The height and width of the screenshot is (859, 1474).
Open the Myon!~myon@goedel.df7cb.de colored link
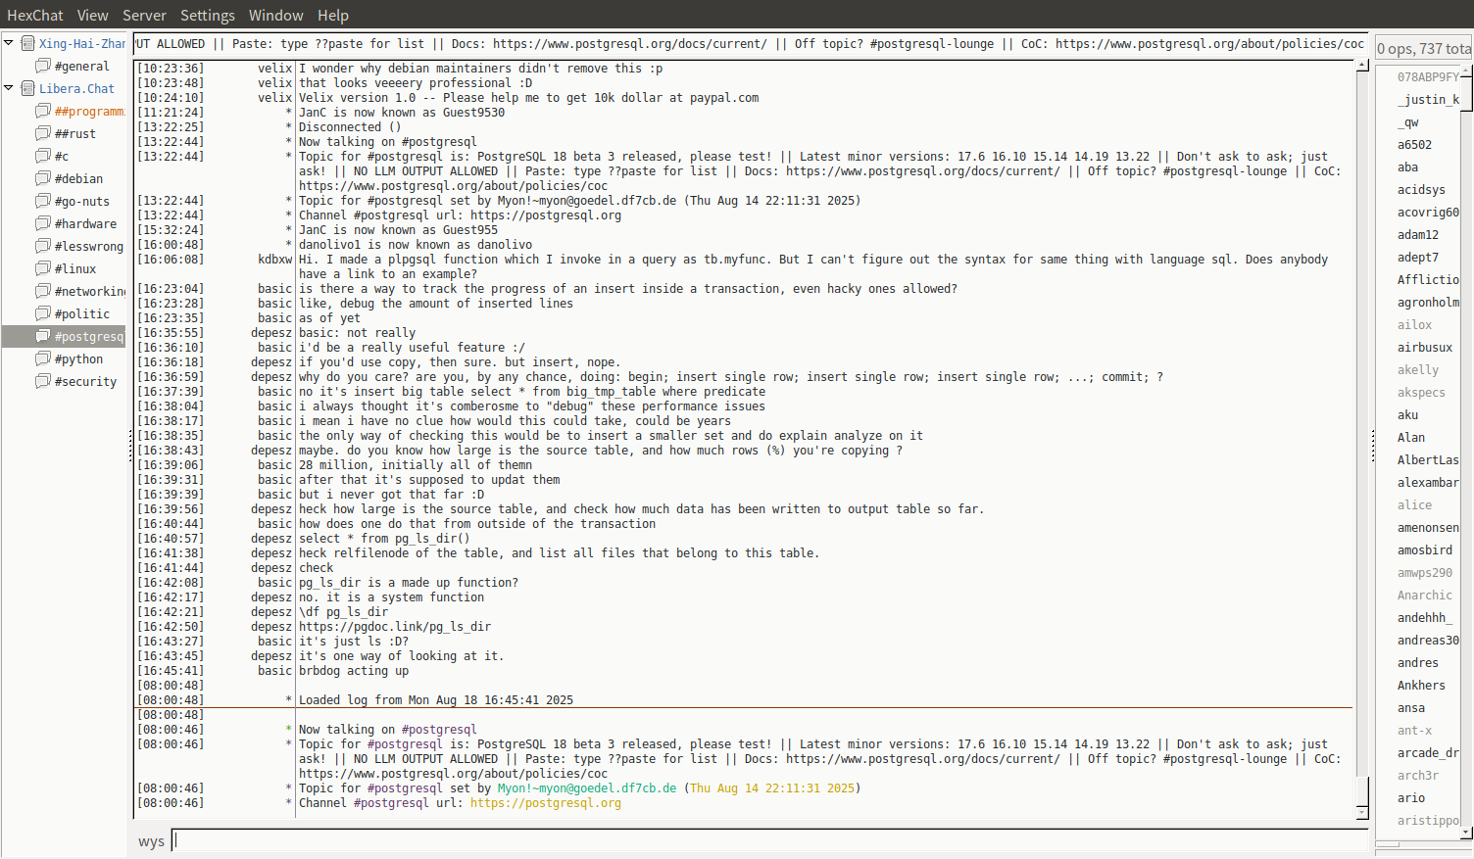587,788
